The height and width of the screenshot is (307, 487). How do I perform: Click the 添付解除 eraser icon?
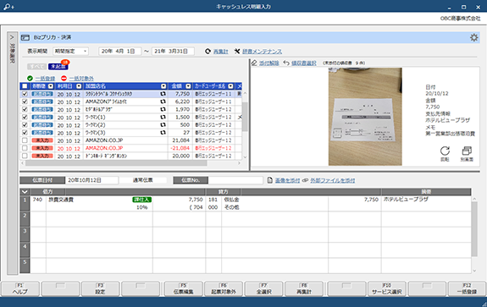pyautogui.click(x=254, y=63)
